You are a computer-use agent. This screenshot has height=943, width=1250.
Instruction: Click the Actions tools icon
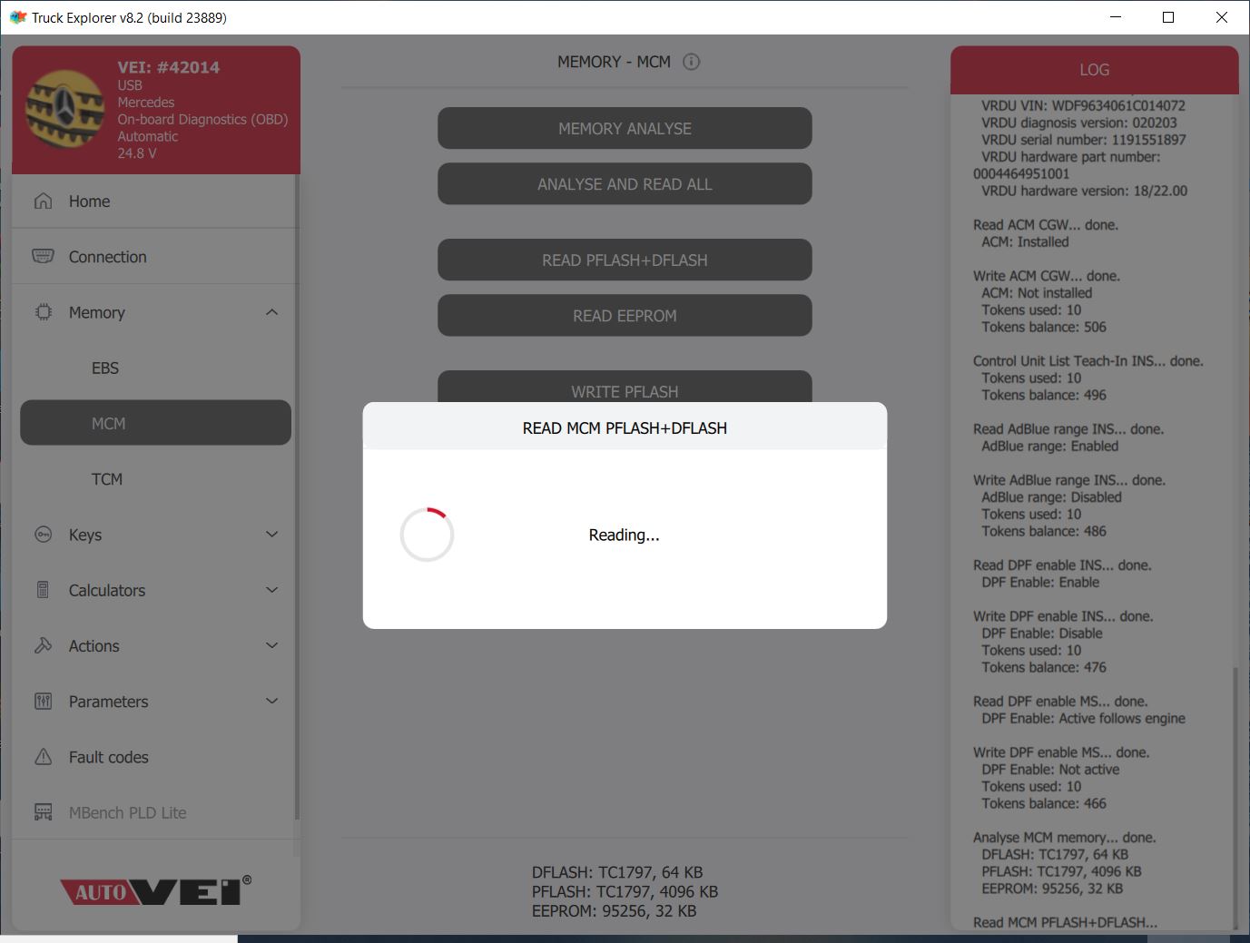coord(43,645)
